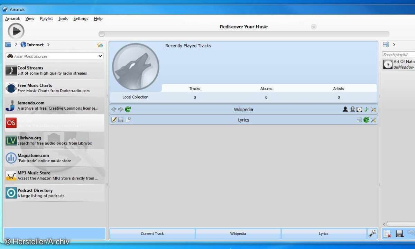415x249 pixels.
Task: Reload the Wikipedia applet
Action: [128, 110]
